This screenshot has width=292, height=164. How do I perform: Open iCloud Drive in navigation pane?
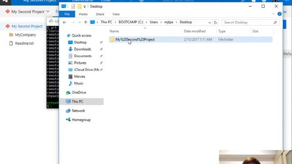coord(87,70)
